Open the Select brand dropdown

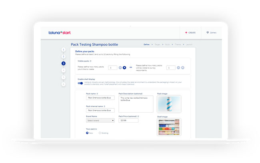(x=100, y=120)
